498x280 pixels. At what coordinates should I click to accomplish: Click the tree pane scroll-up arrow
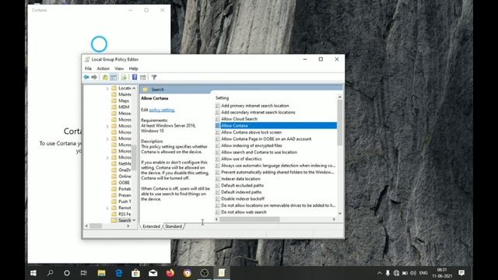(x=134, y=88)
